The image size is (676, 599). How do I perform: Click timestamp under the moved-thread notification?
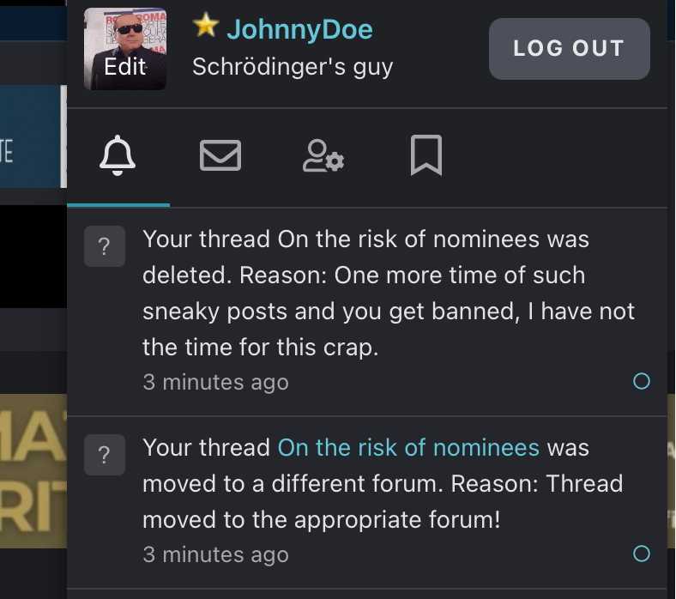[215, 554]
